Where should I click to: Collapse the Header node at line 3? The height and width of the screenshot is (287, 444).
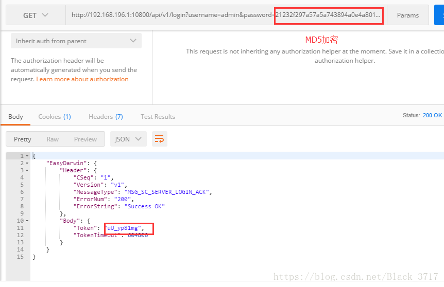27,171
